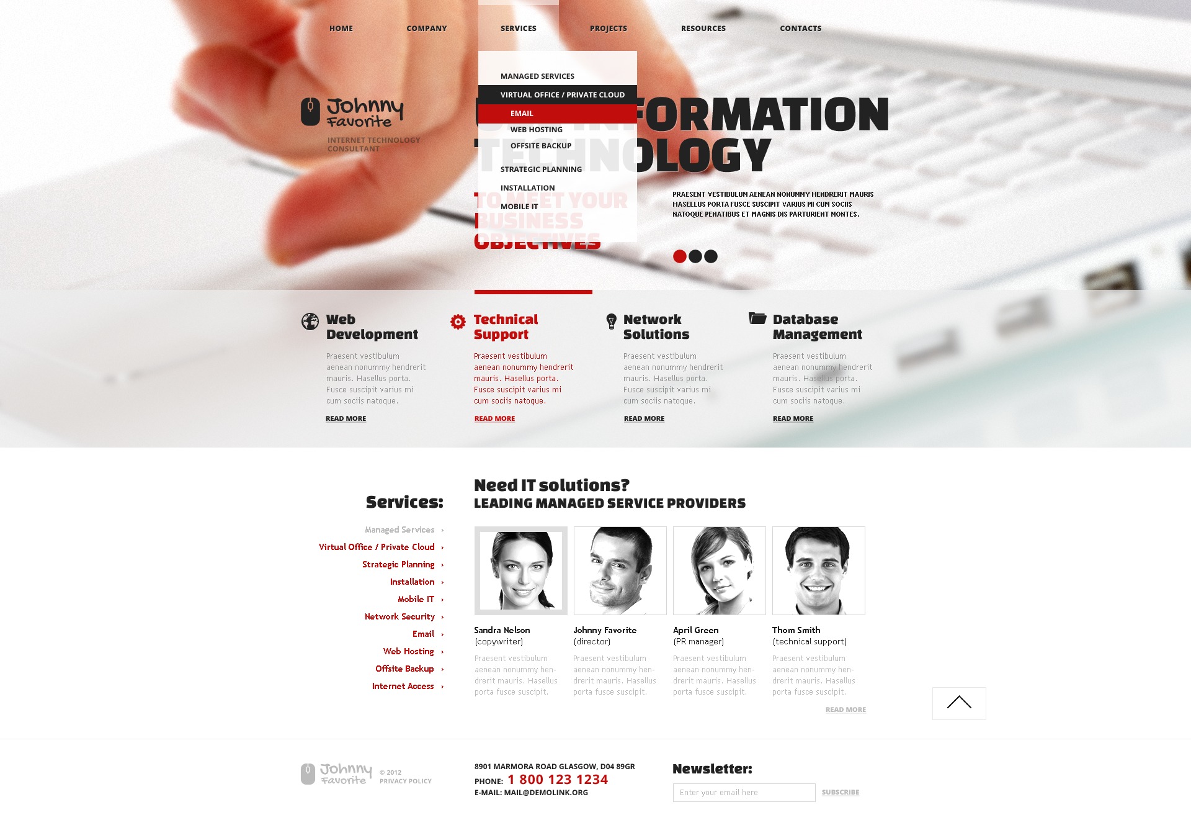Screen dimensions: 1191x838
Task: Select the EMAIL highlighted menu item
Action: click(x=523, y=112)
